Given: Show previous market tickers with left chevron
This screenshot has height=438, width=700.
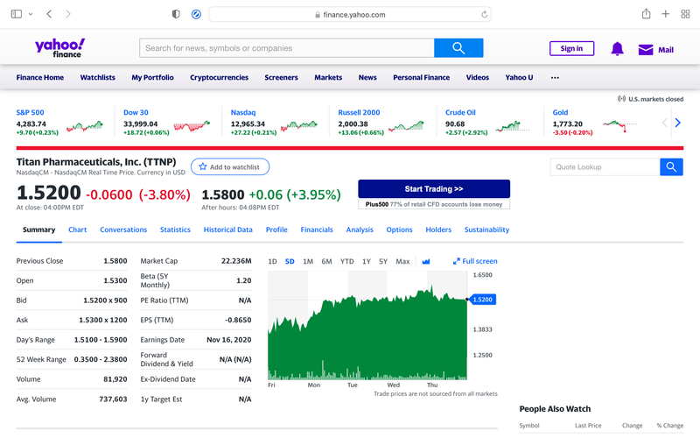Looking at the screenshot, I should pyautogui.click(x=664, y=123).
